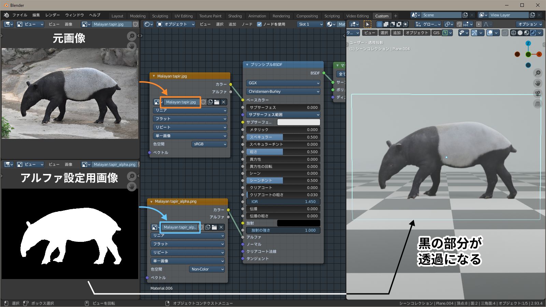Open Non-Color color space dropdown

tap(207, 269)
